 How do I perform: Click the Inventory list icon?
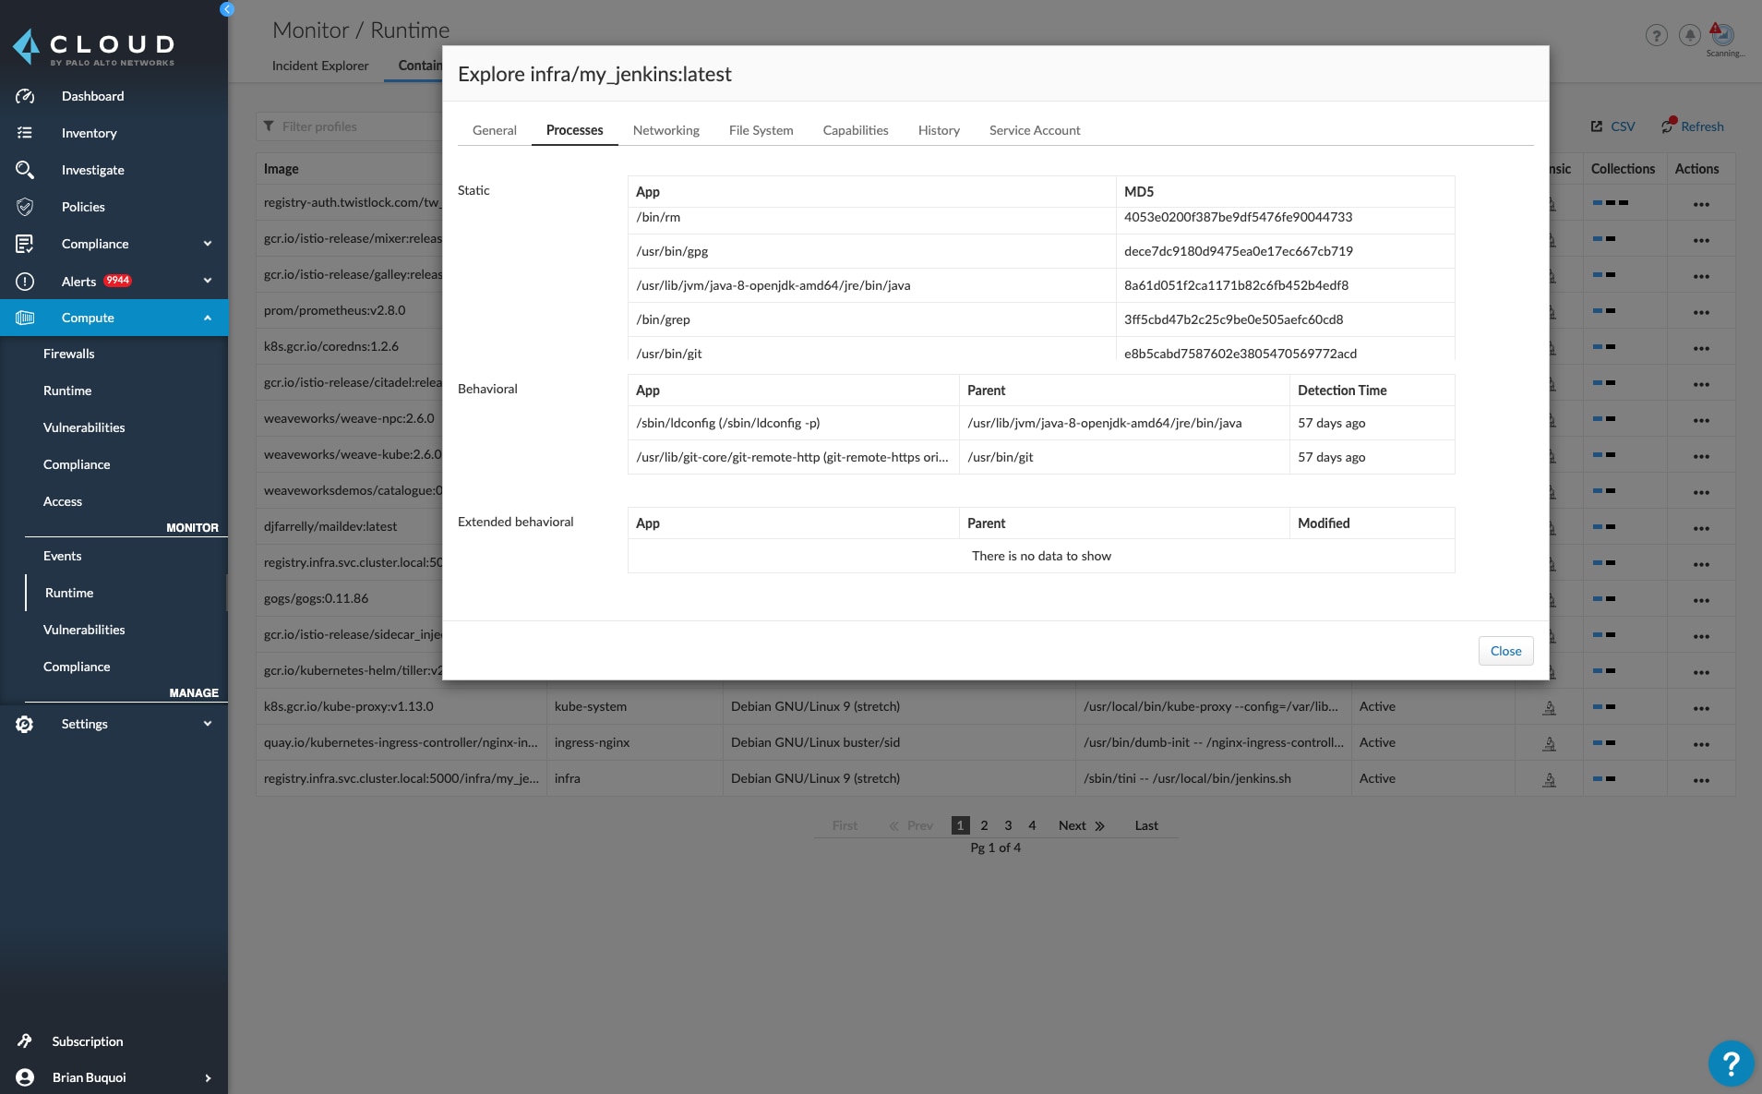click(x=25, y=133)
